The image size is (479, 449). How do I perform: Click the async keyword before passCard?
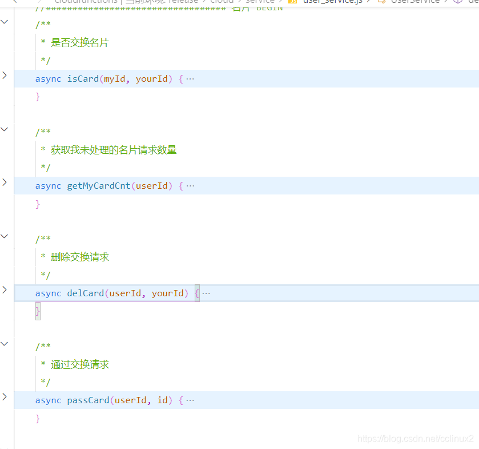[x=49, y=400]
